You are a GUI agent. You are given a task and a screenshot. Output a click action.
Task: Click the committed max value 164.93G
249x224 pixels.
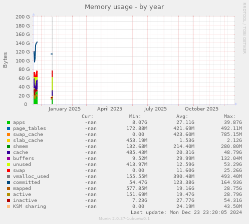point(231,182)
